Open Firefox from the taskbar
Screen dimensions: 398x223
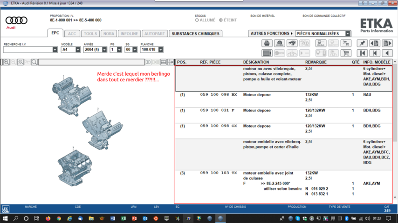tap(48, 218)
